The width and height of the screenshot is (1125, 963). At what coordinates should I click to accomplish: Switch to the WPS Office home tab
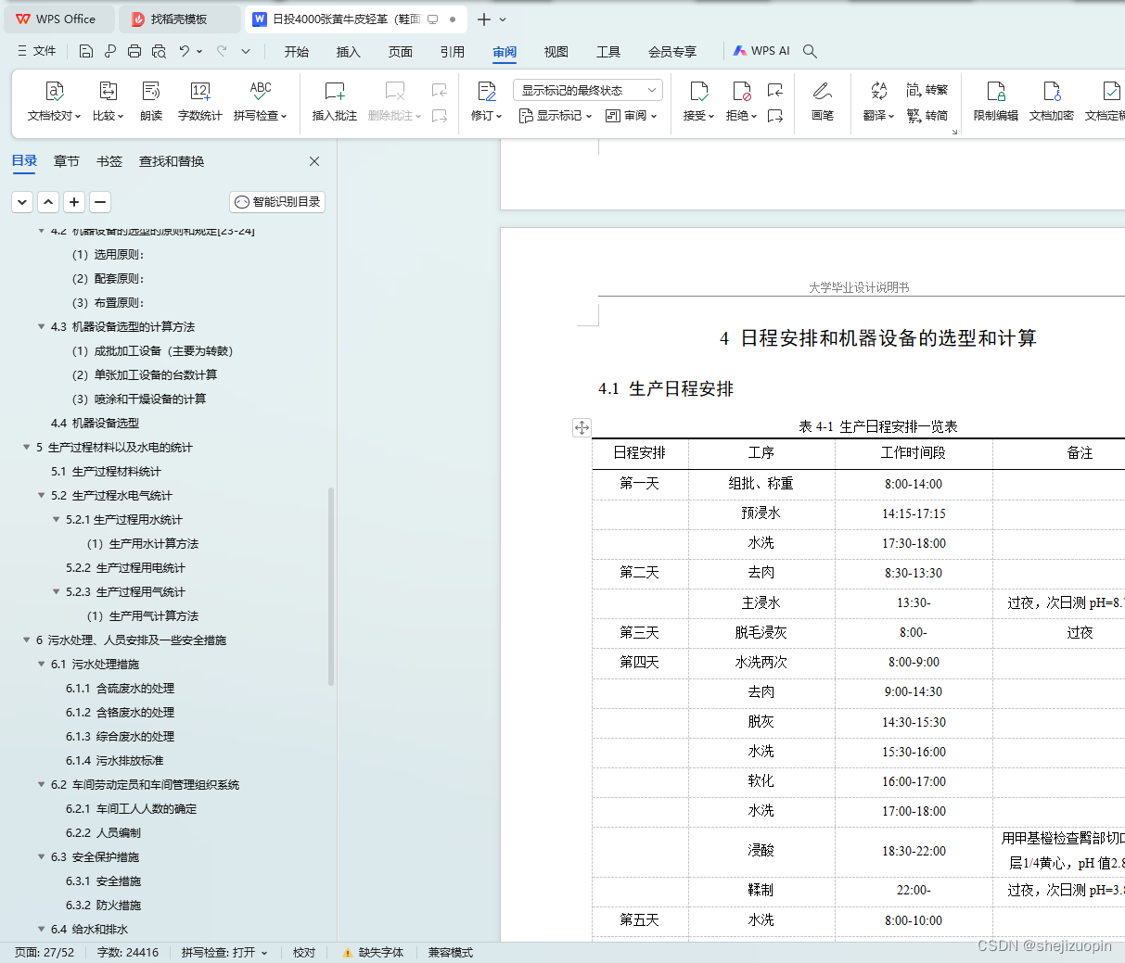tap(58, 19)
